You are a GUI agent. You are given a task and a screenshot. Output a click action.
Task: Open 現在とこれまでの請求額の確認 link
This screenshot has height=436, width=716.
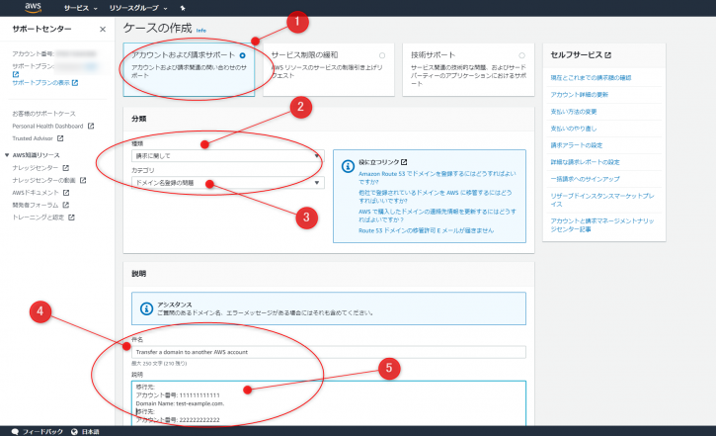pyautogui.click(x=591, y=78)
